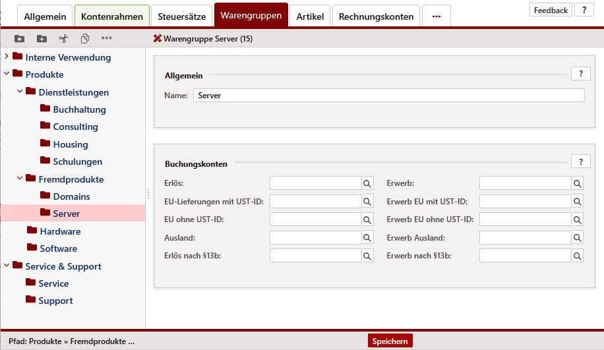Click into the Name input field
This screenshot has width=604, height=350.
[x=388, y=96]
